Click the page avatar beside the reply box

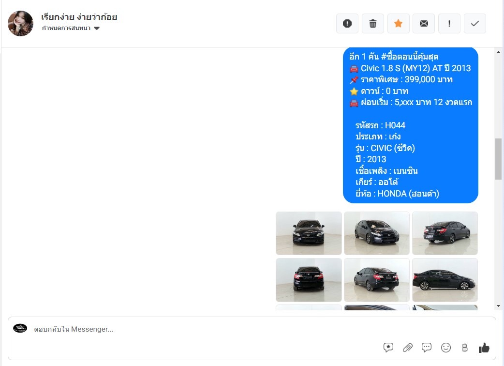click(20, 328)
